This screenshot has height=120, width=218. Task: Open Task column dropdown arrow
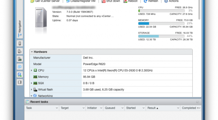click(57, 108)
